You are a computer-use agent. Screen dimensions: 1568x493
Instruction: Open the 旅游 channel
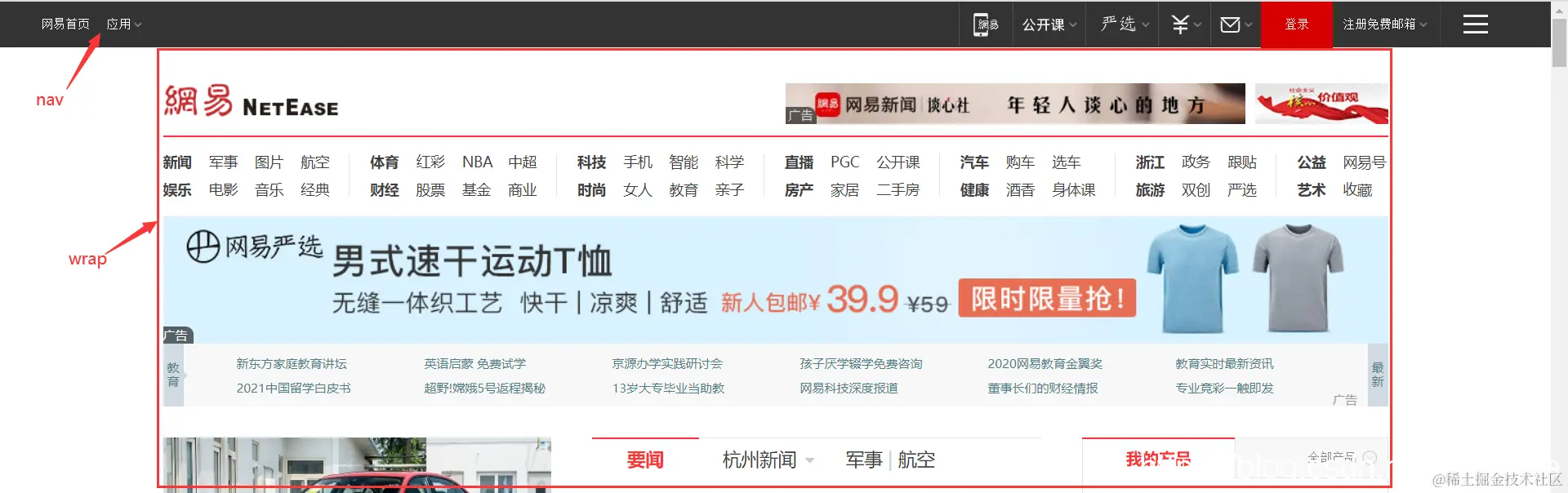click(x=1151, y=190)
